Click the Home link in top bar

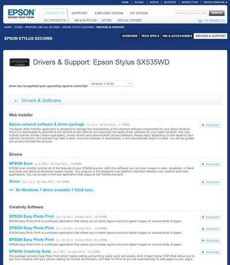[x=125, y=2]
